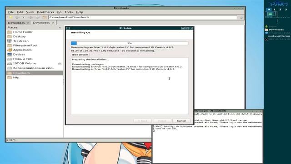The image size is (291, 164).
Task: Click the home folder toolbar icon
Action: [x=45, y=17]
